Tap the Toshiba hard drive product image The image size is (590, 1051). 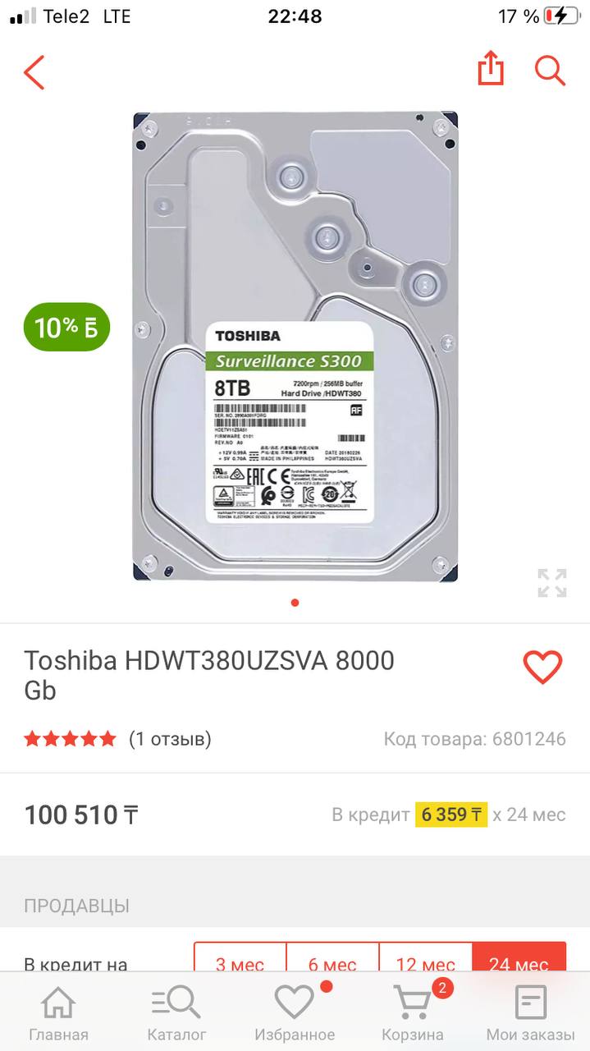(295, 347)
